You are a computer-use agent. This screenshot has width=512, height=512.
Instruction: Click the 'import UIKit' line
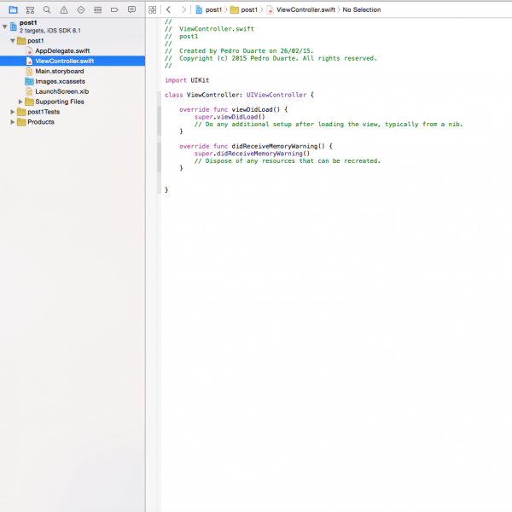coord(187,80)
